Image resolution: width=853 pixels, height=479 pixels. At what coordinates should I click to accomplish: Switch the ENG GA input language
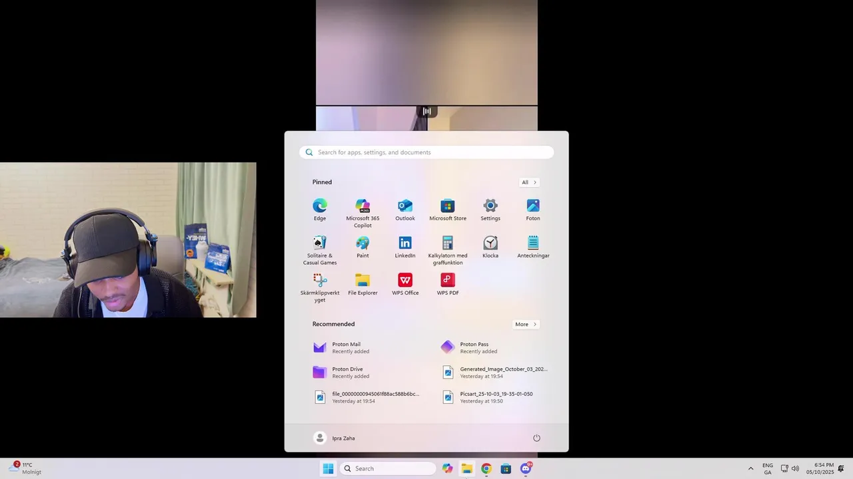click(x=768, y=468)
